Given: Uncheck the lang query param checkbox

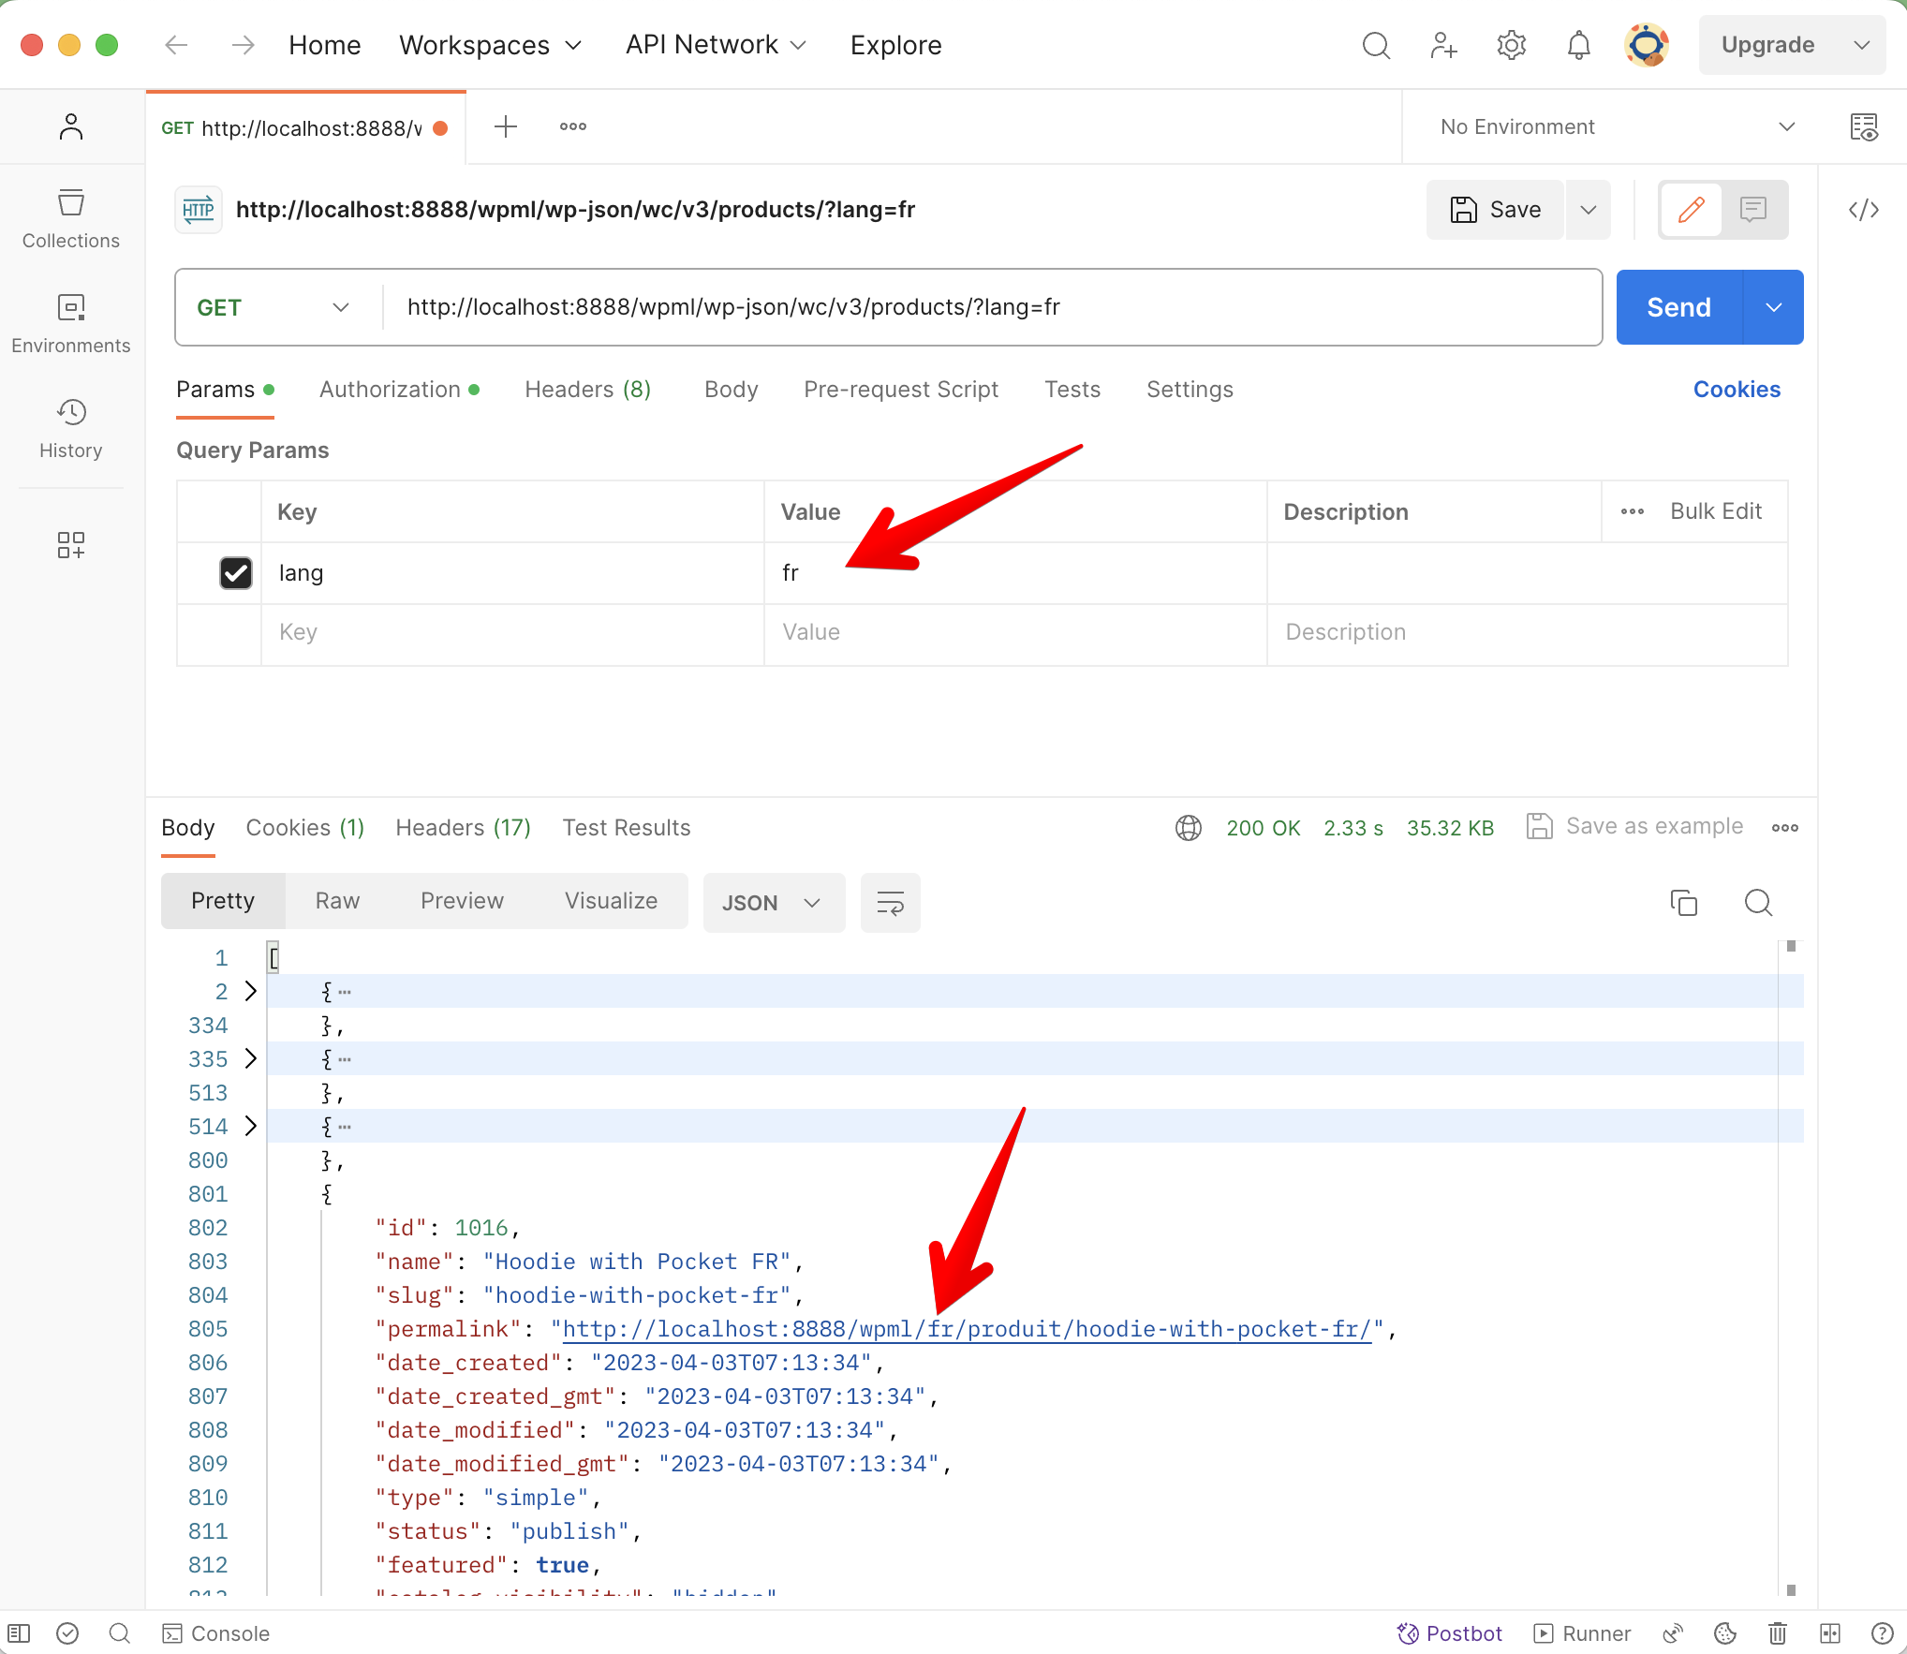Looking at the screenshot, I should click(236, 572).
